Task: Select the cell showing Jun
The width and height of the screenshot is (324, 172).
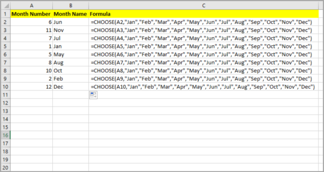Action: point(71,22)
